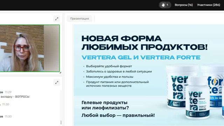
Task: Expand the speaker video panel
Action: click(x=57, y=19)
